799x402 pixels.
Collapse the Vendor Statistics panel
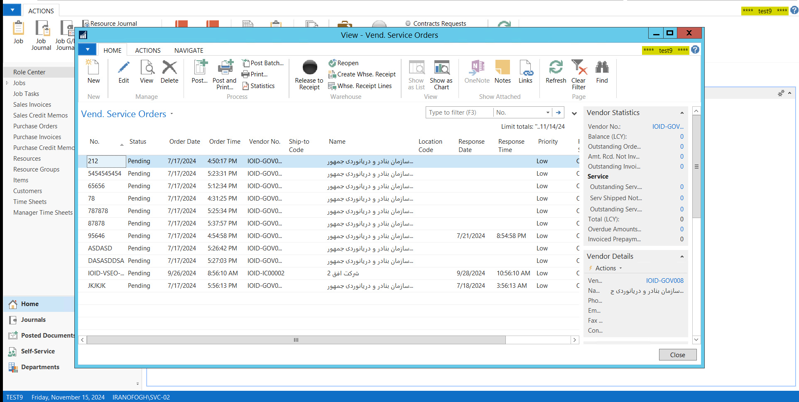(682, 113)
